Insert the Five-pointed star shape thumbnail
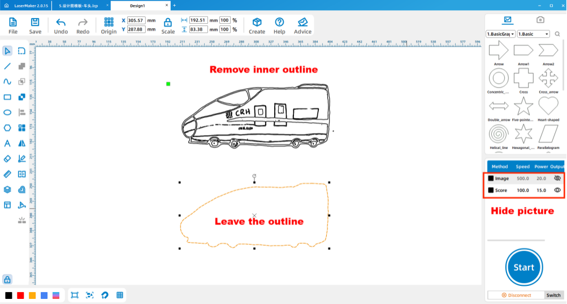This screenshot has width=567, height=304. (523, 106)
